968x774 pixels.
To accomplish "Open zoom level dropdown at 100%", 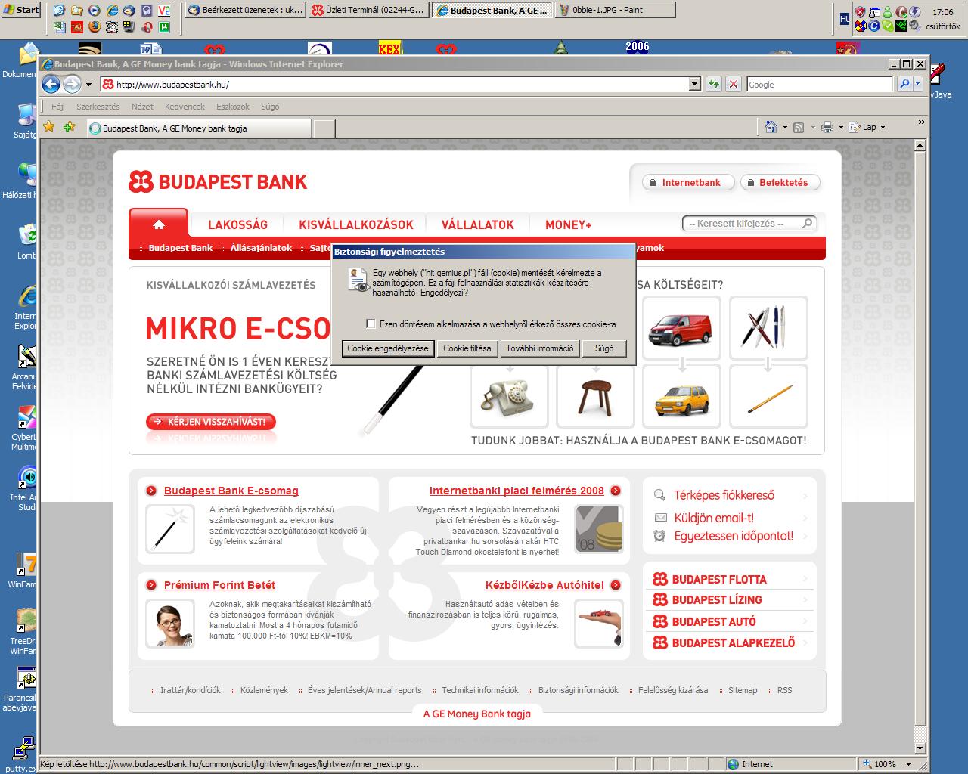I will tap(907, 764).
